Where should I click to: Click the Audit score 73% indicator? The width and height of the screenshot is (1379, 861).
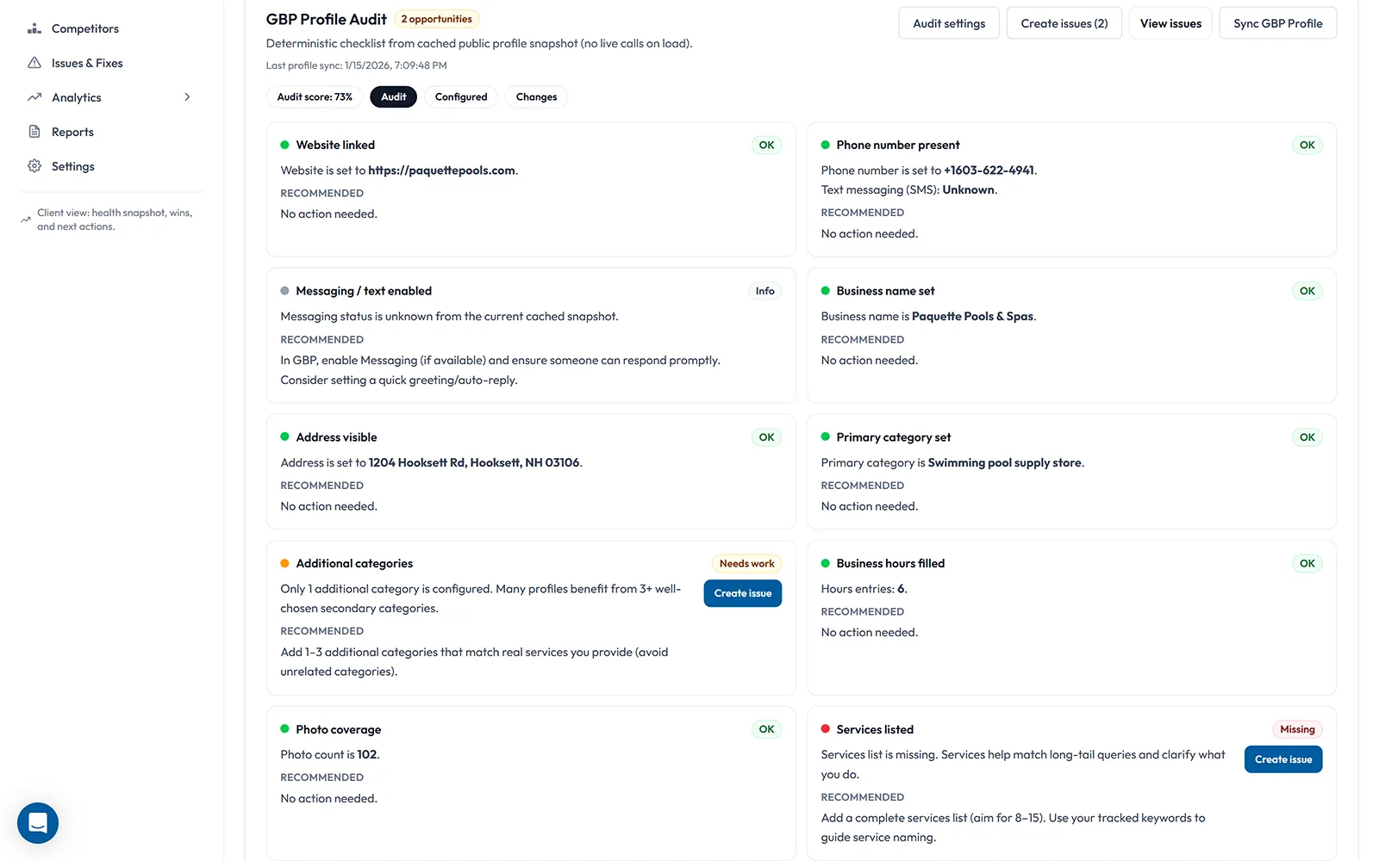click(x=314, y=96)
